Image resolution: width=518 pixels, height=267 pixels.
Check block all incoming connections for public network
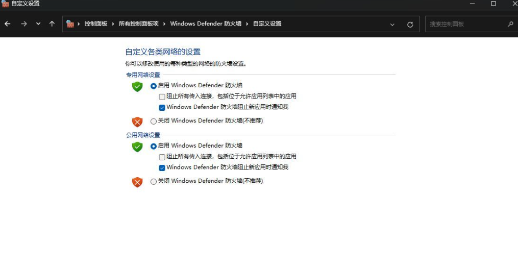click(162, 157)
